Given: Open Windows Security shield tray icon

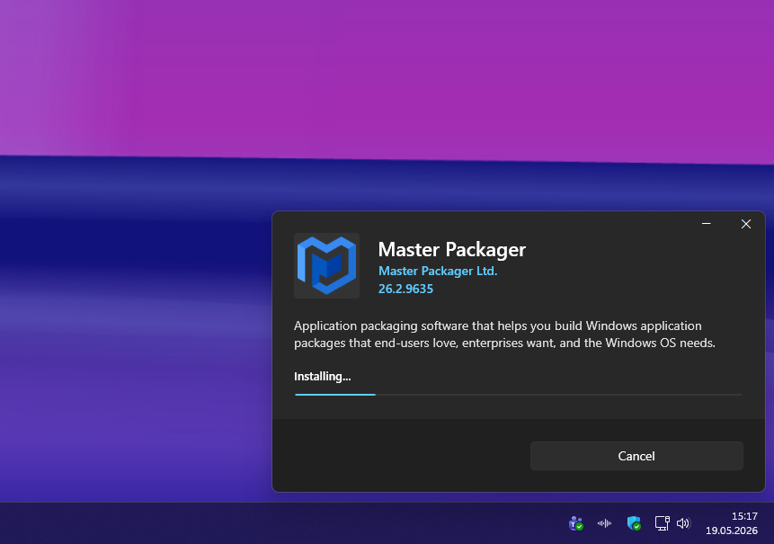Looking at the screenshot, I should pos(634,523).
